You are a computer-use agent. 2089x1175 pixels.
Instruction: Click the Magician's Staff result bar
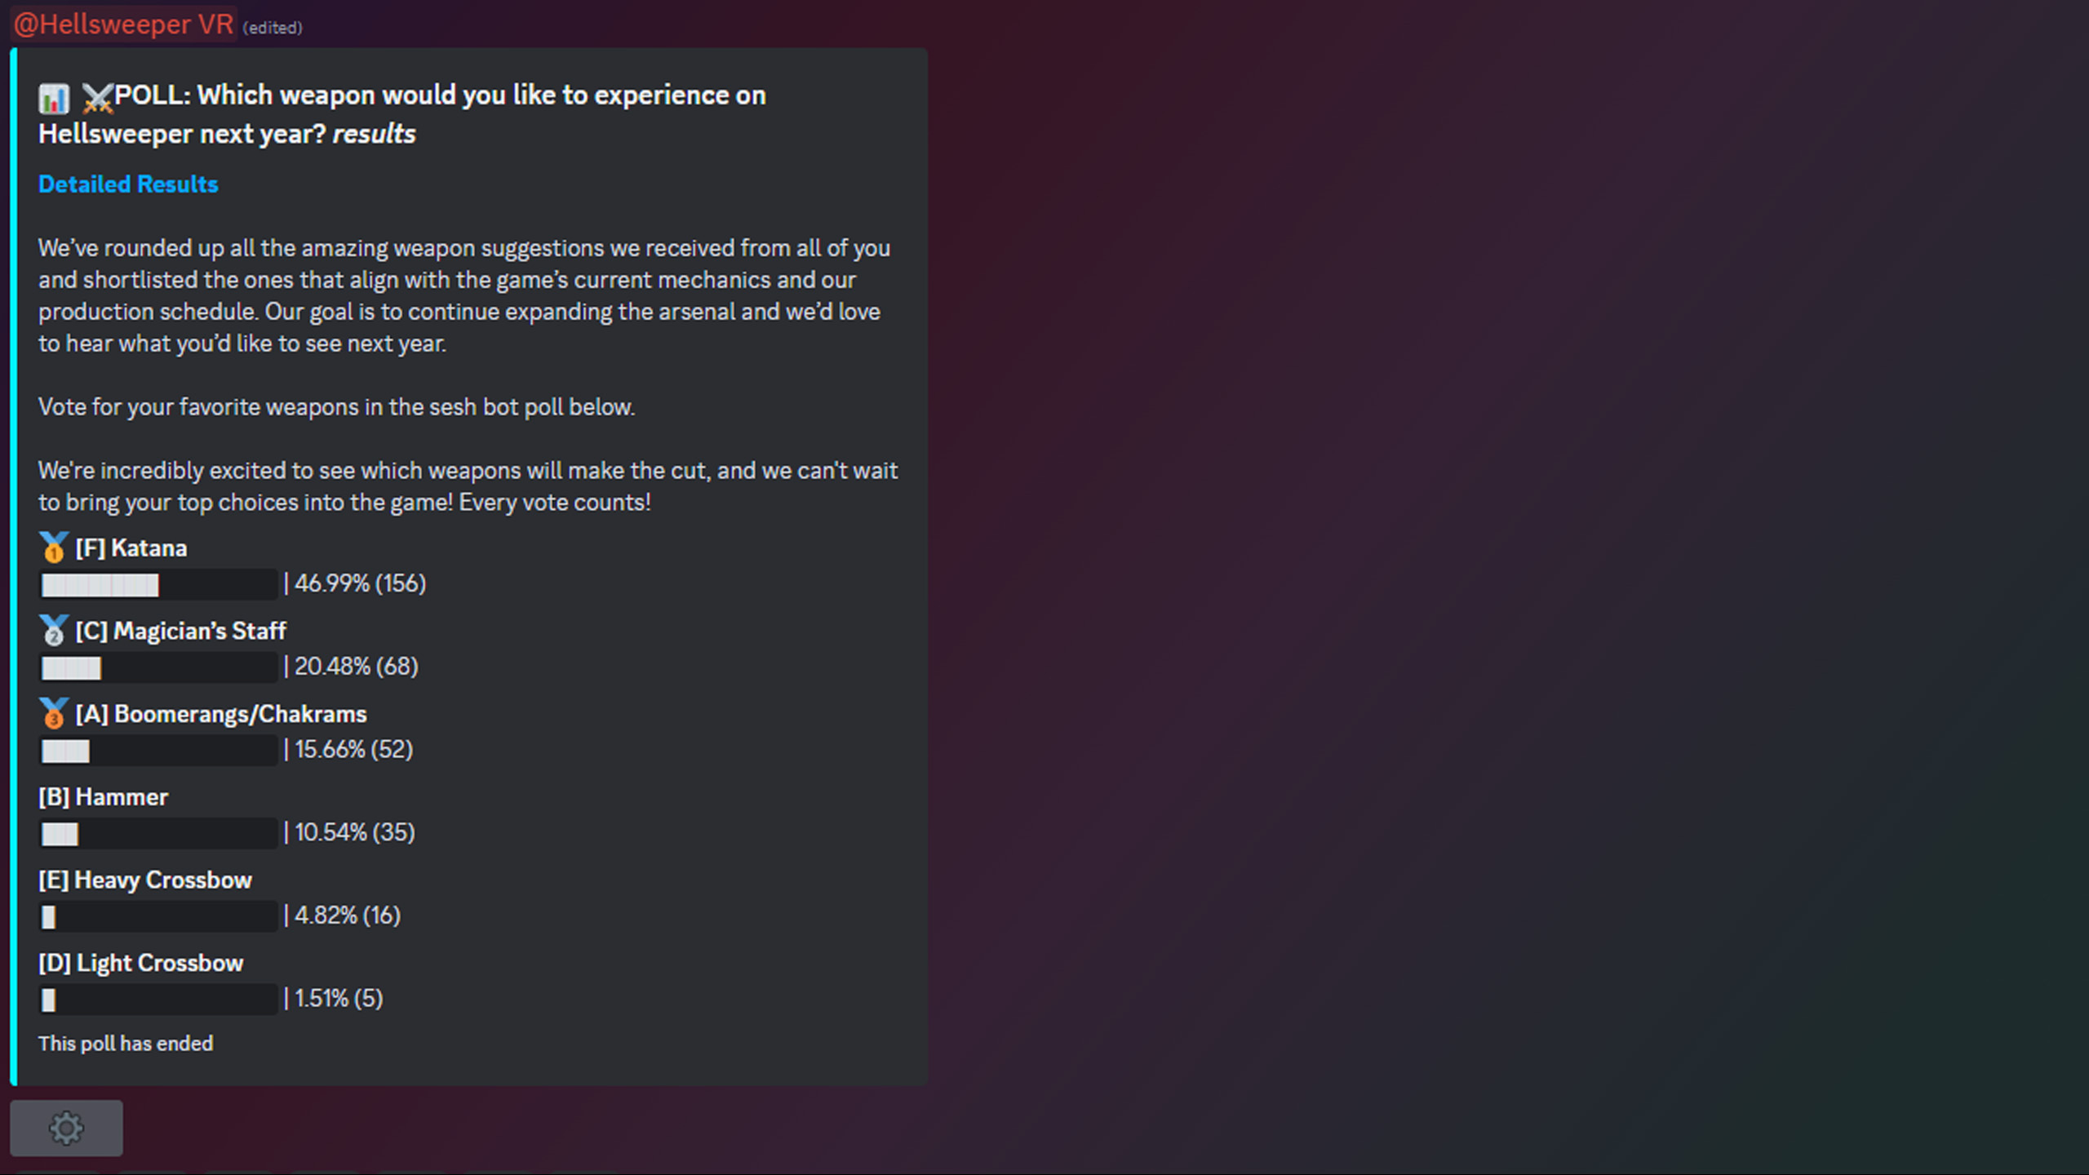159,667
